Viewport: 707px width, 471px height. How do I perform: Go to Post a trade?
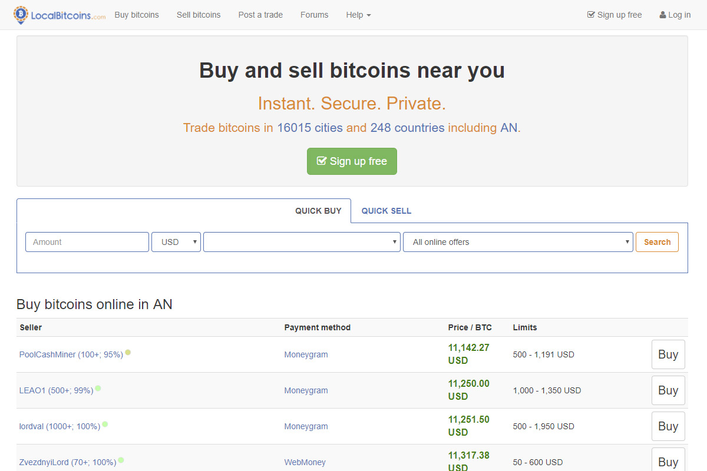point(260,15)
